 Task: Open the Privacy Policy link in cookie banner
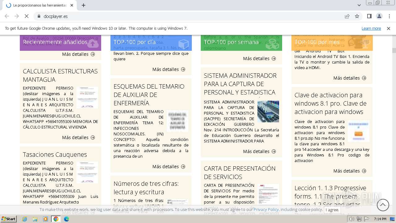coord(266,210)
